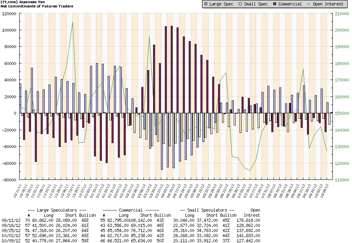Click the 50% commercial bullish value
The image size is (352, 243).
160,241
